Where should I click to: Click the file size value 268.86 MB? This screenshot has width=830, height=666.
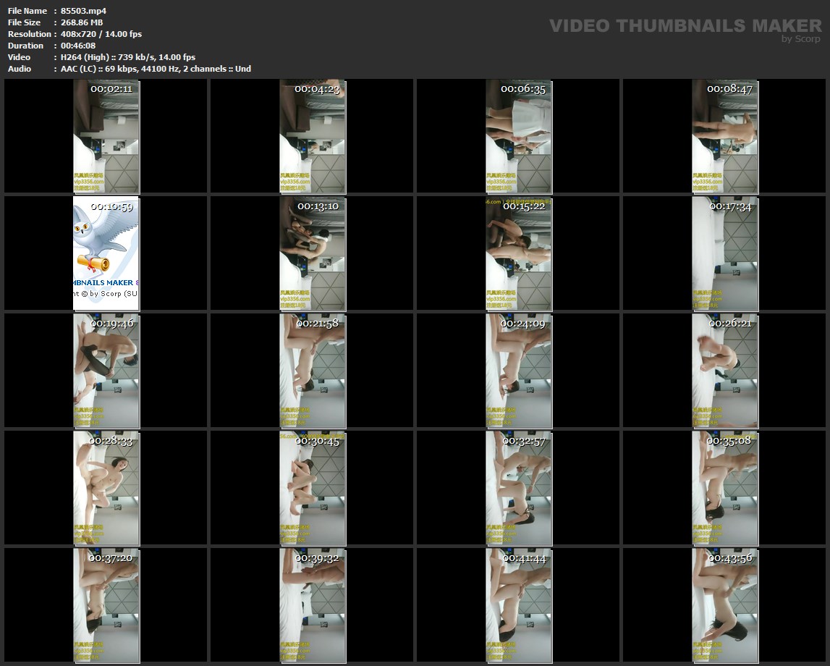82,22
